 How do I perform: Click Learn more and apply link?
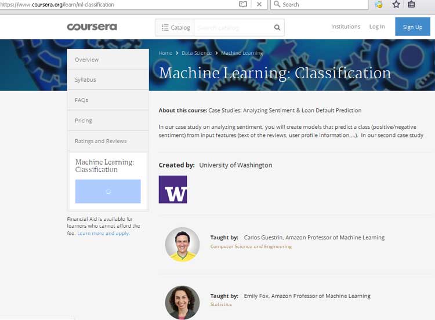[103, 233]
